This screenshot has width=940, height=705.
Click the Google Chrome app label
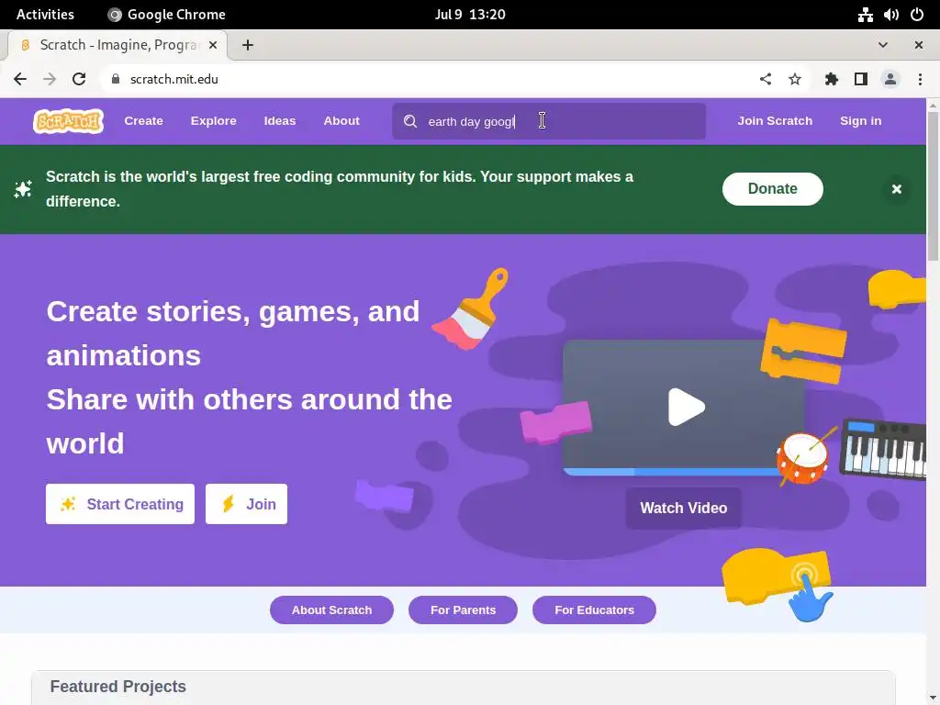[x=167, y=15]
